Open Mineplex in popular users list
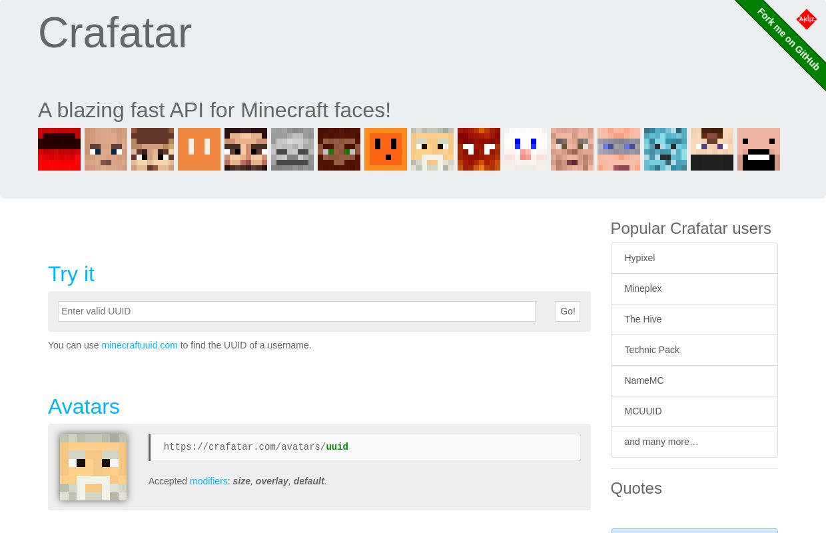The width and height of the screenshot is (826, 533). coord(694,288)
